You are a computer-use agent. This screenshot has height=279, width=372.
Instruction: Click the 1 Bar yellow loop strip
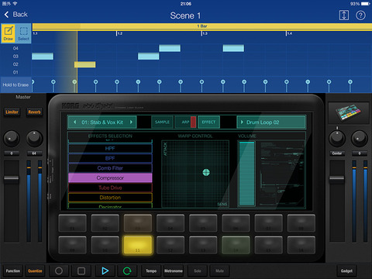coord(202,26)
